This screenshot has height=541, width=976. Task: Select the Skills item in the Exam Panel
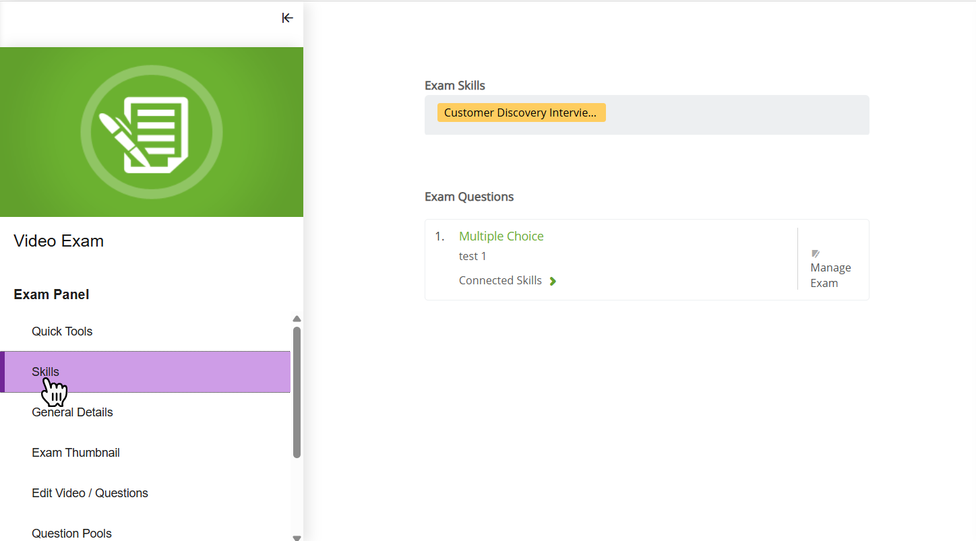click(146, 372)
